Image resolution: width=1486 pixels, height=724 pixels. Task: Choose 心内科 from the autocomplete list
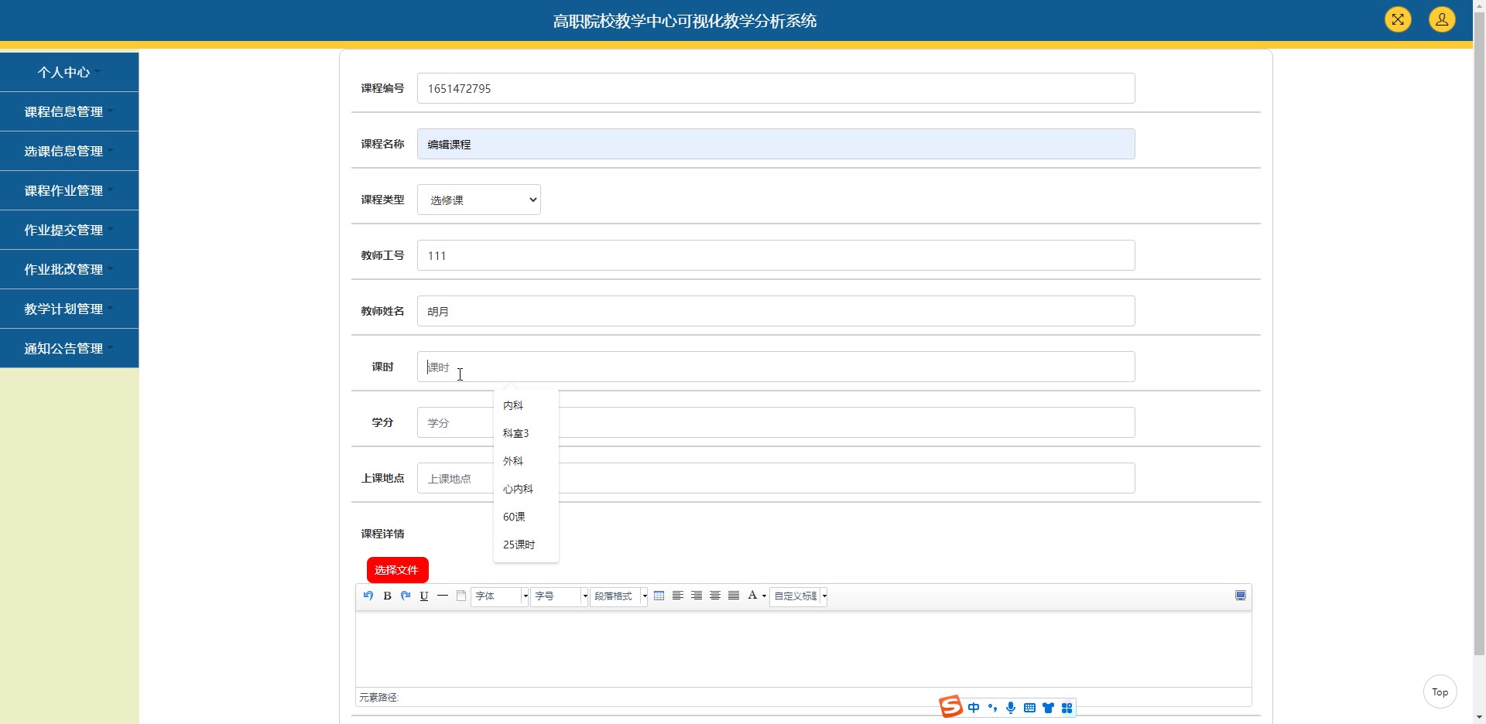click(x=526, y=489)
